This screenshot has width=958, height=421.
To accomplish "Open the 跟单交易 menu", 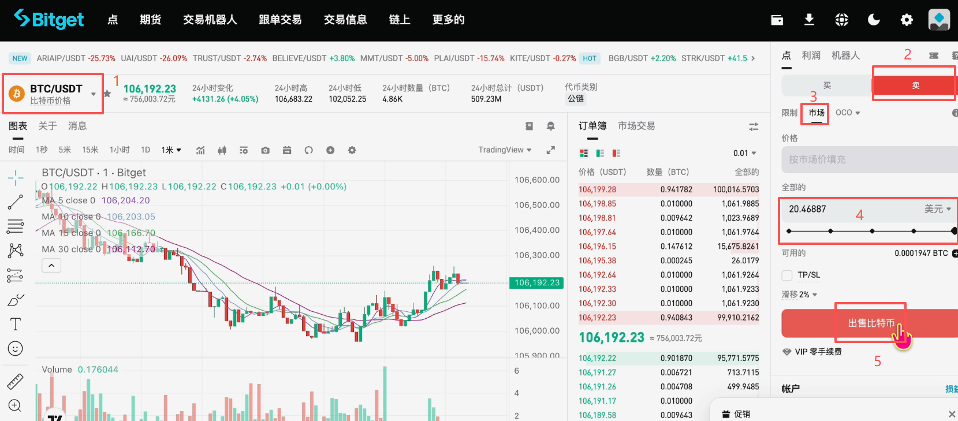I will pyautogui.click(x=280, y=20).
